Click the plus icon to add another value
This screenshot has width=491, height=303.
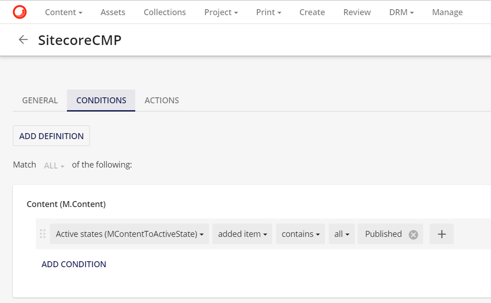pyautogui.click(x=441, y=234)
